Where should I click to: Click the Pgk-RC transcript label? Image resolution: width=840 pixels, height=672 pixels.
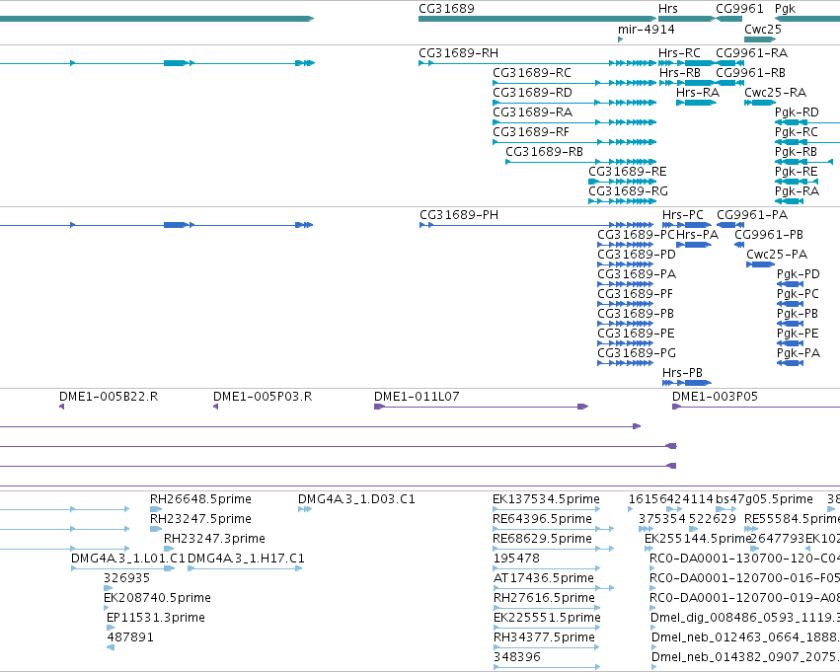796,132
